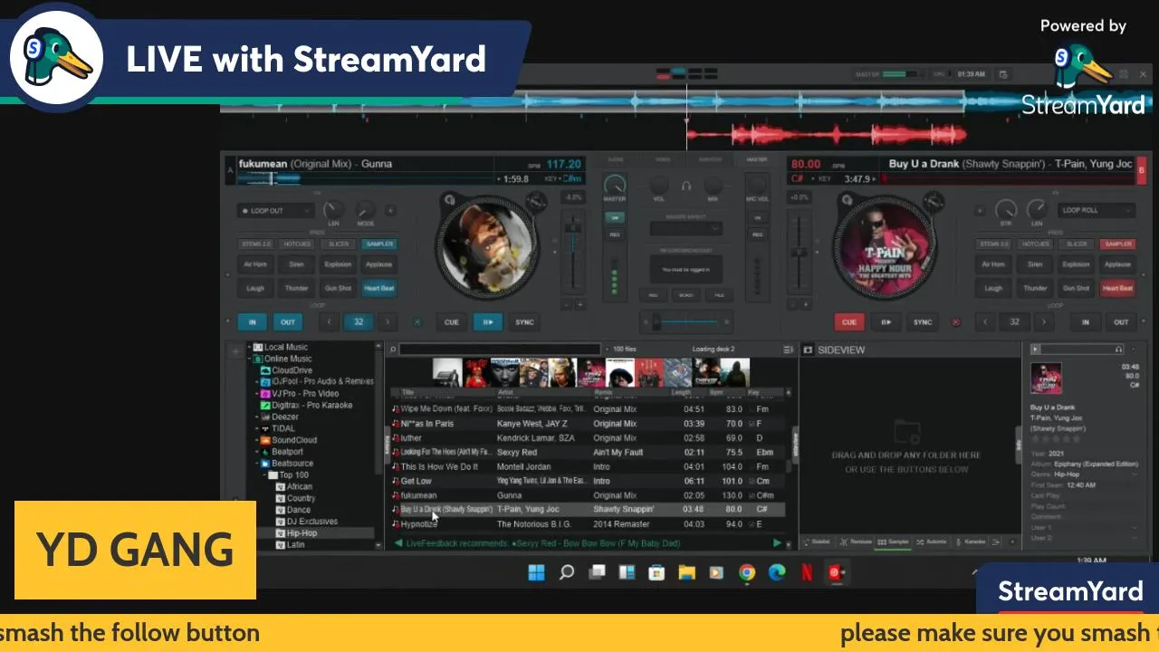Click the browser search input field

point(500,349)
